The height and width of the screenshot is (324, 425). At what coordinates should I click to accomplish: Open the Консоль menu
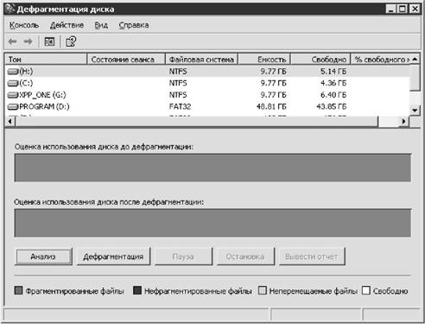point(24,25)
